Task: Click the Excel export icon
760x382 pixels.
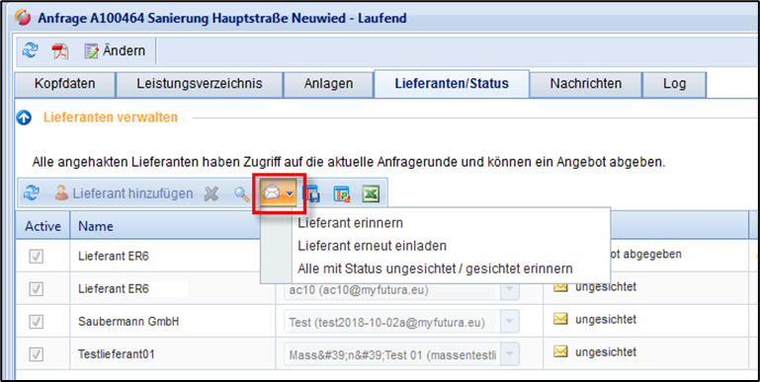Action: coord(371,194)
